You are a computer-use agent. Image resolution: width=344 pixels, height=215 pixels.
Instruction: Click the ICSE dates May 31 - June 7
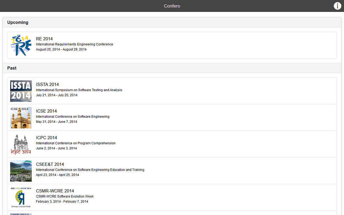[x=56, y=122]
